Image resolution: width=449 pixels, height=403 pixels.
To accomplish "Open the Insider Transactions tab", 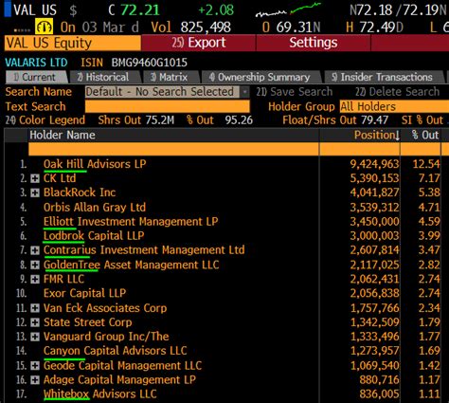I will point(384,77).
